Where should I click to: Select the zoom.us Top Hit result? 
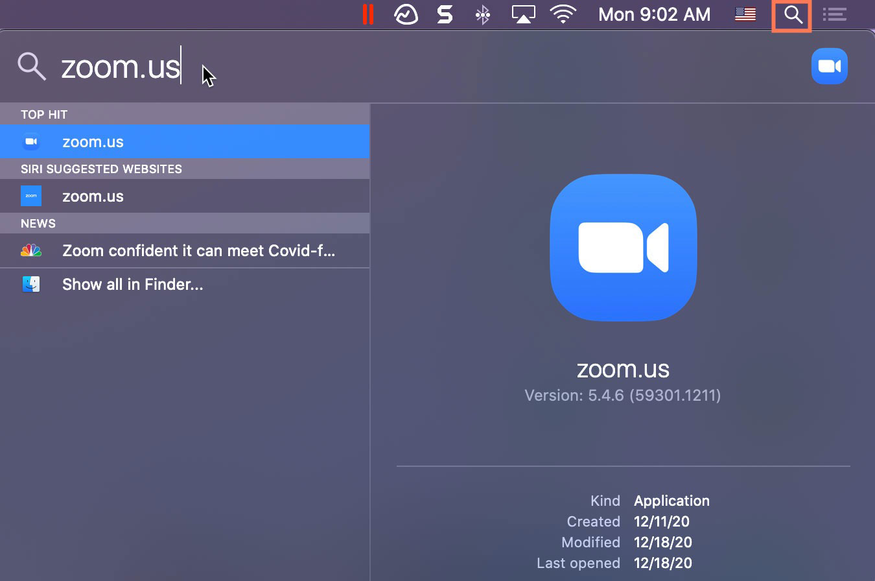[x=185, y=141]
